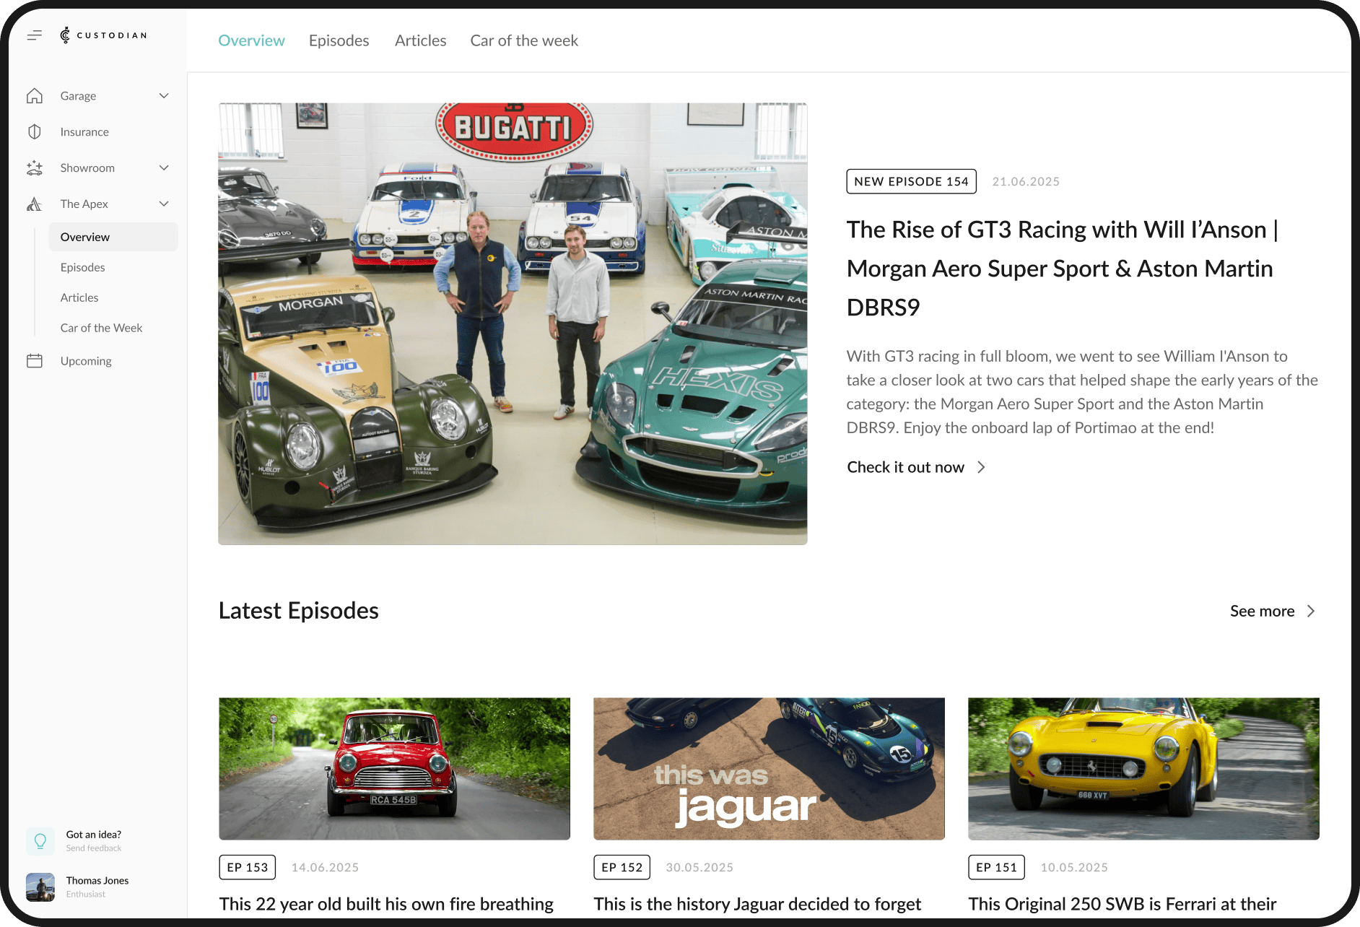Image resolution: width=1360 pixels, height=927 pixels.
Task: Open the Car of the week tab
Action: [524, 40]
